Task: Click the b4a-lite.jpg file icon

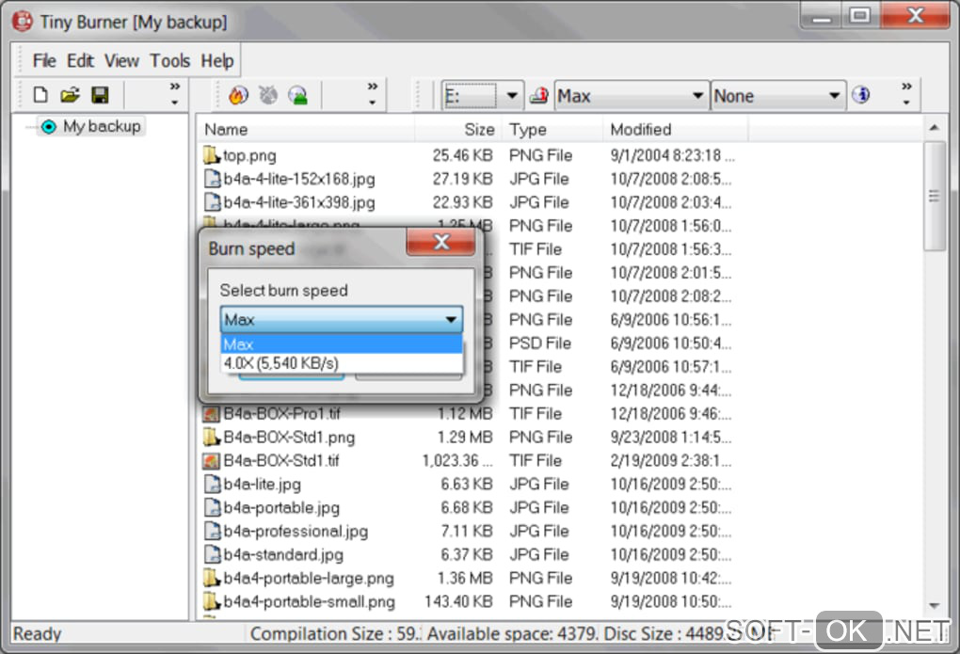Action: (x=212, y=485)
